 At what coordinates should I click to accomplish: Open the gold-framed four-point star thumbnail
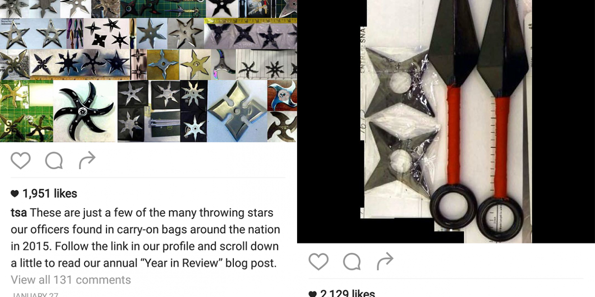click(163, 64)
